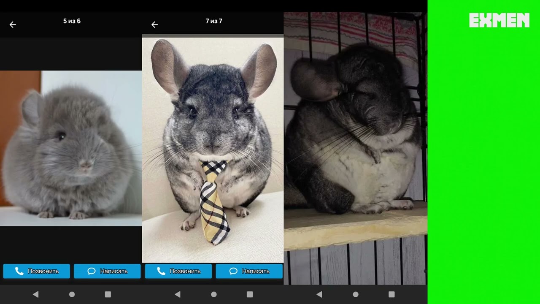This screenshot has height=304, width=540.
Task: Message via Написать below the chinchilla wearing a tie
Action: click(249, 271)
